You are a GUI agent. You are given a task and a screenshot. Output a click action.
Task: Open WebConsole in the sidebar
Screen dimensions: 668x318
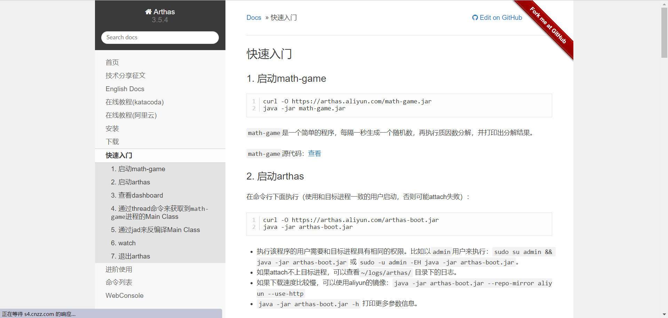(x=125, y=295)
